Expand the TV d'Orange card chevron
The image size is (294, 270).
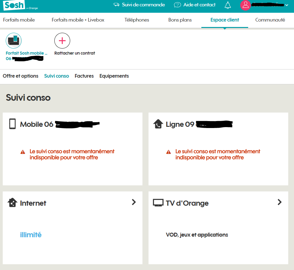point(280,202)
